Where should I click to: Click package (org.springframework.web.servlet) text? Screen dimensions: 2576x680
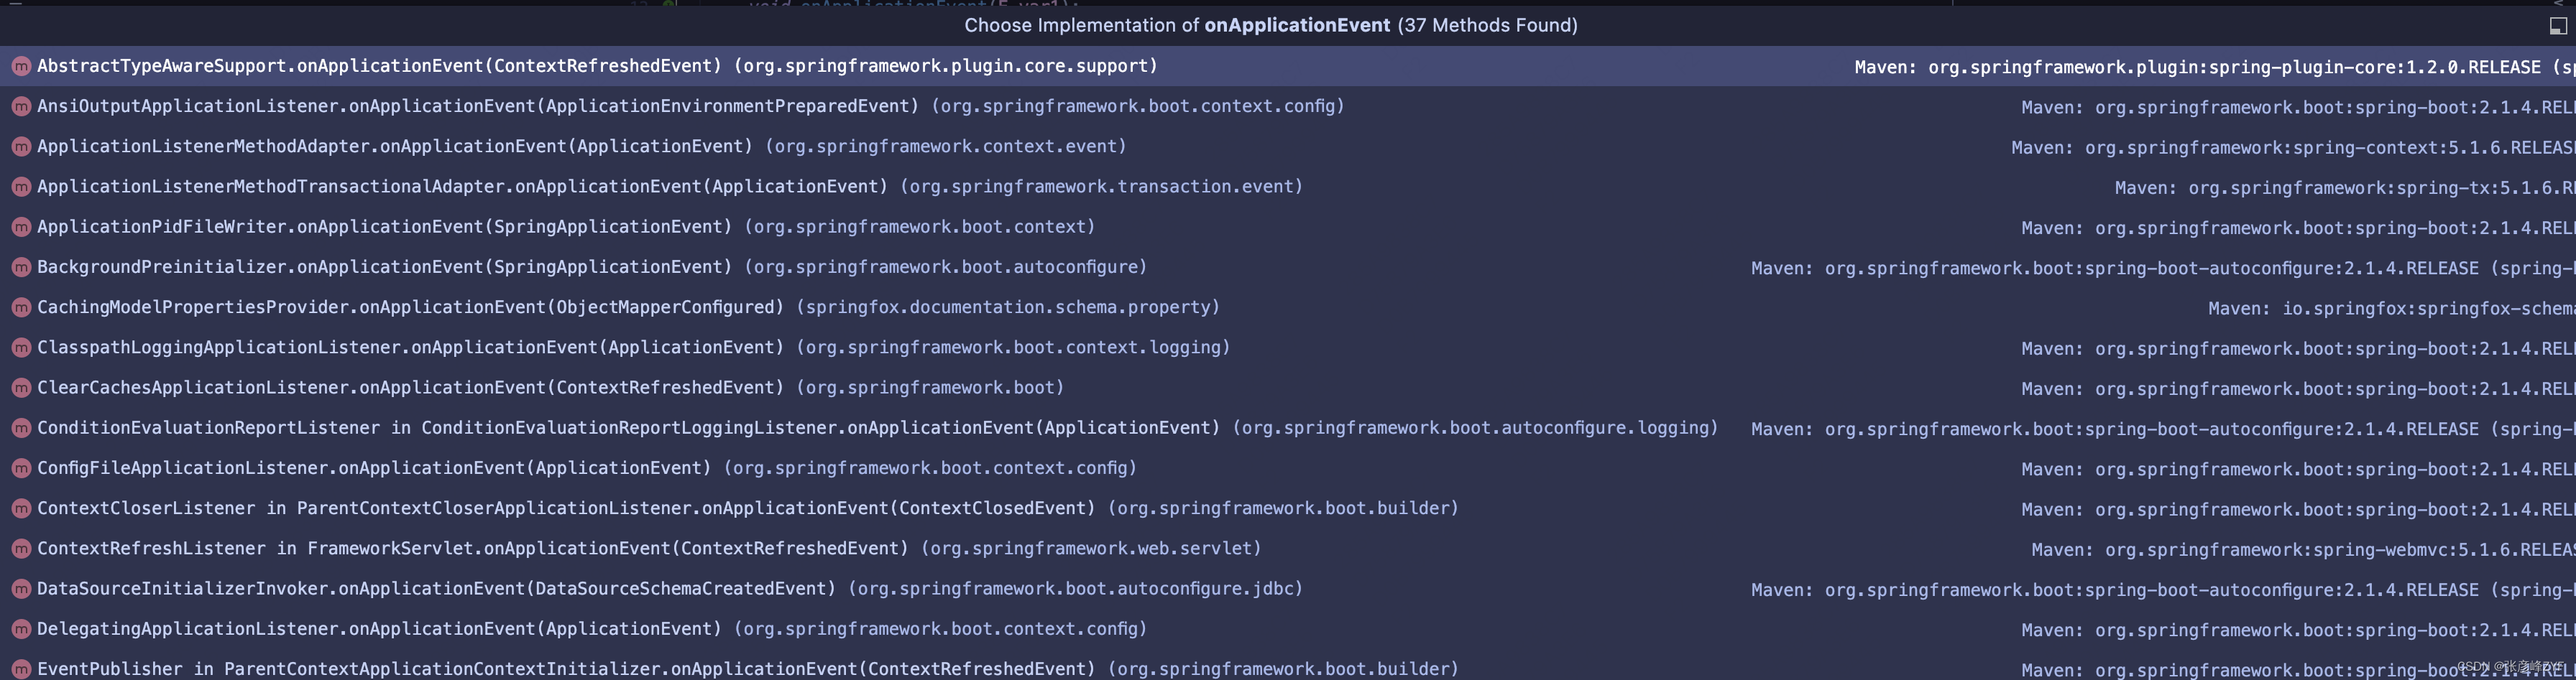tap(1091, 548)
